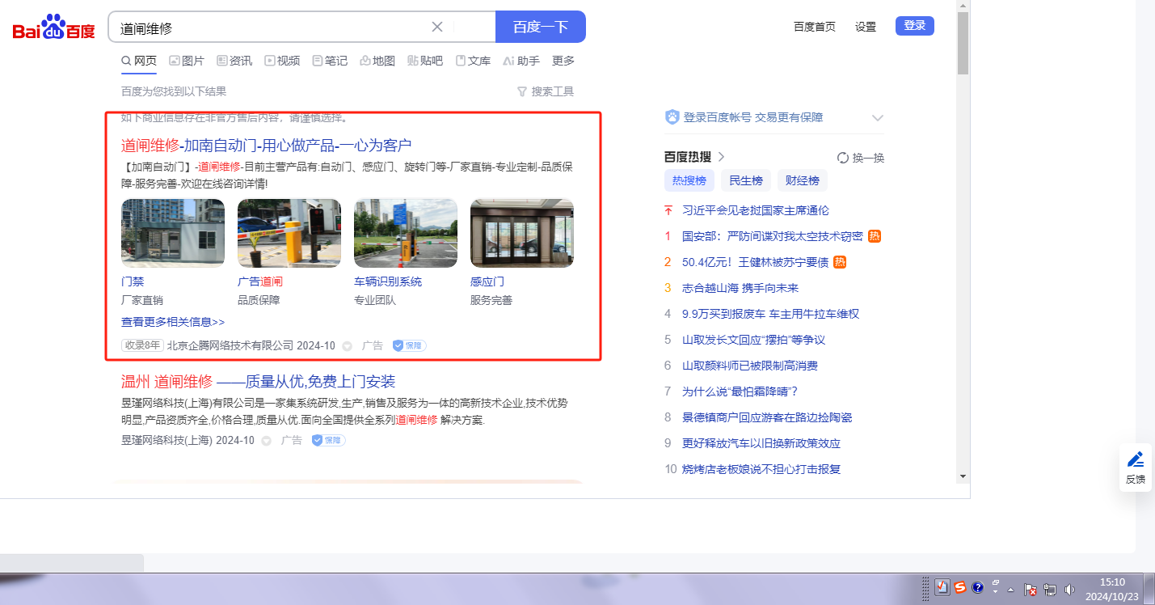Click the Action Center flag icon in tray
The image size is (1155, 605).
point(1030,589)
